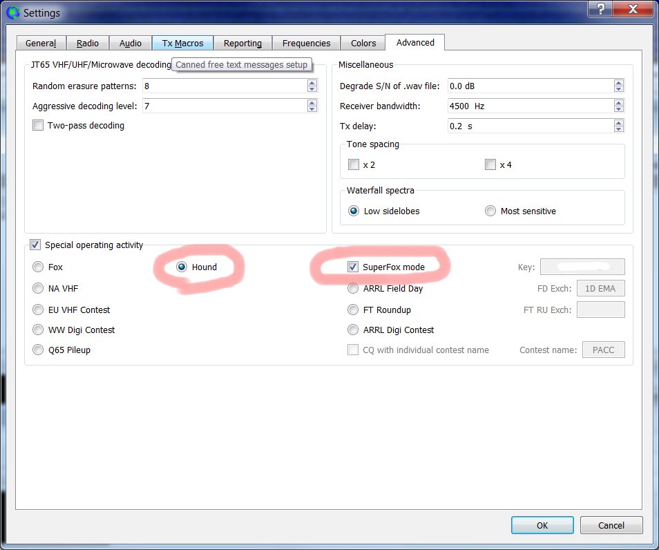Increase Tx delay with up arrow

[619, 123]
